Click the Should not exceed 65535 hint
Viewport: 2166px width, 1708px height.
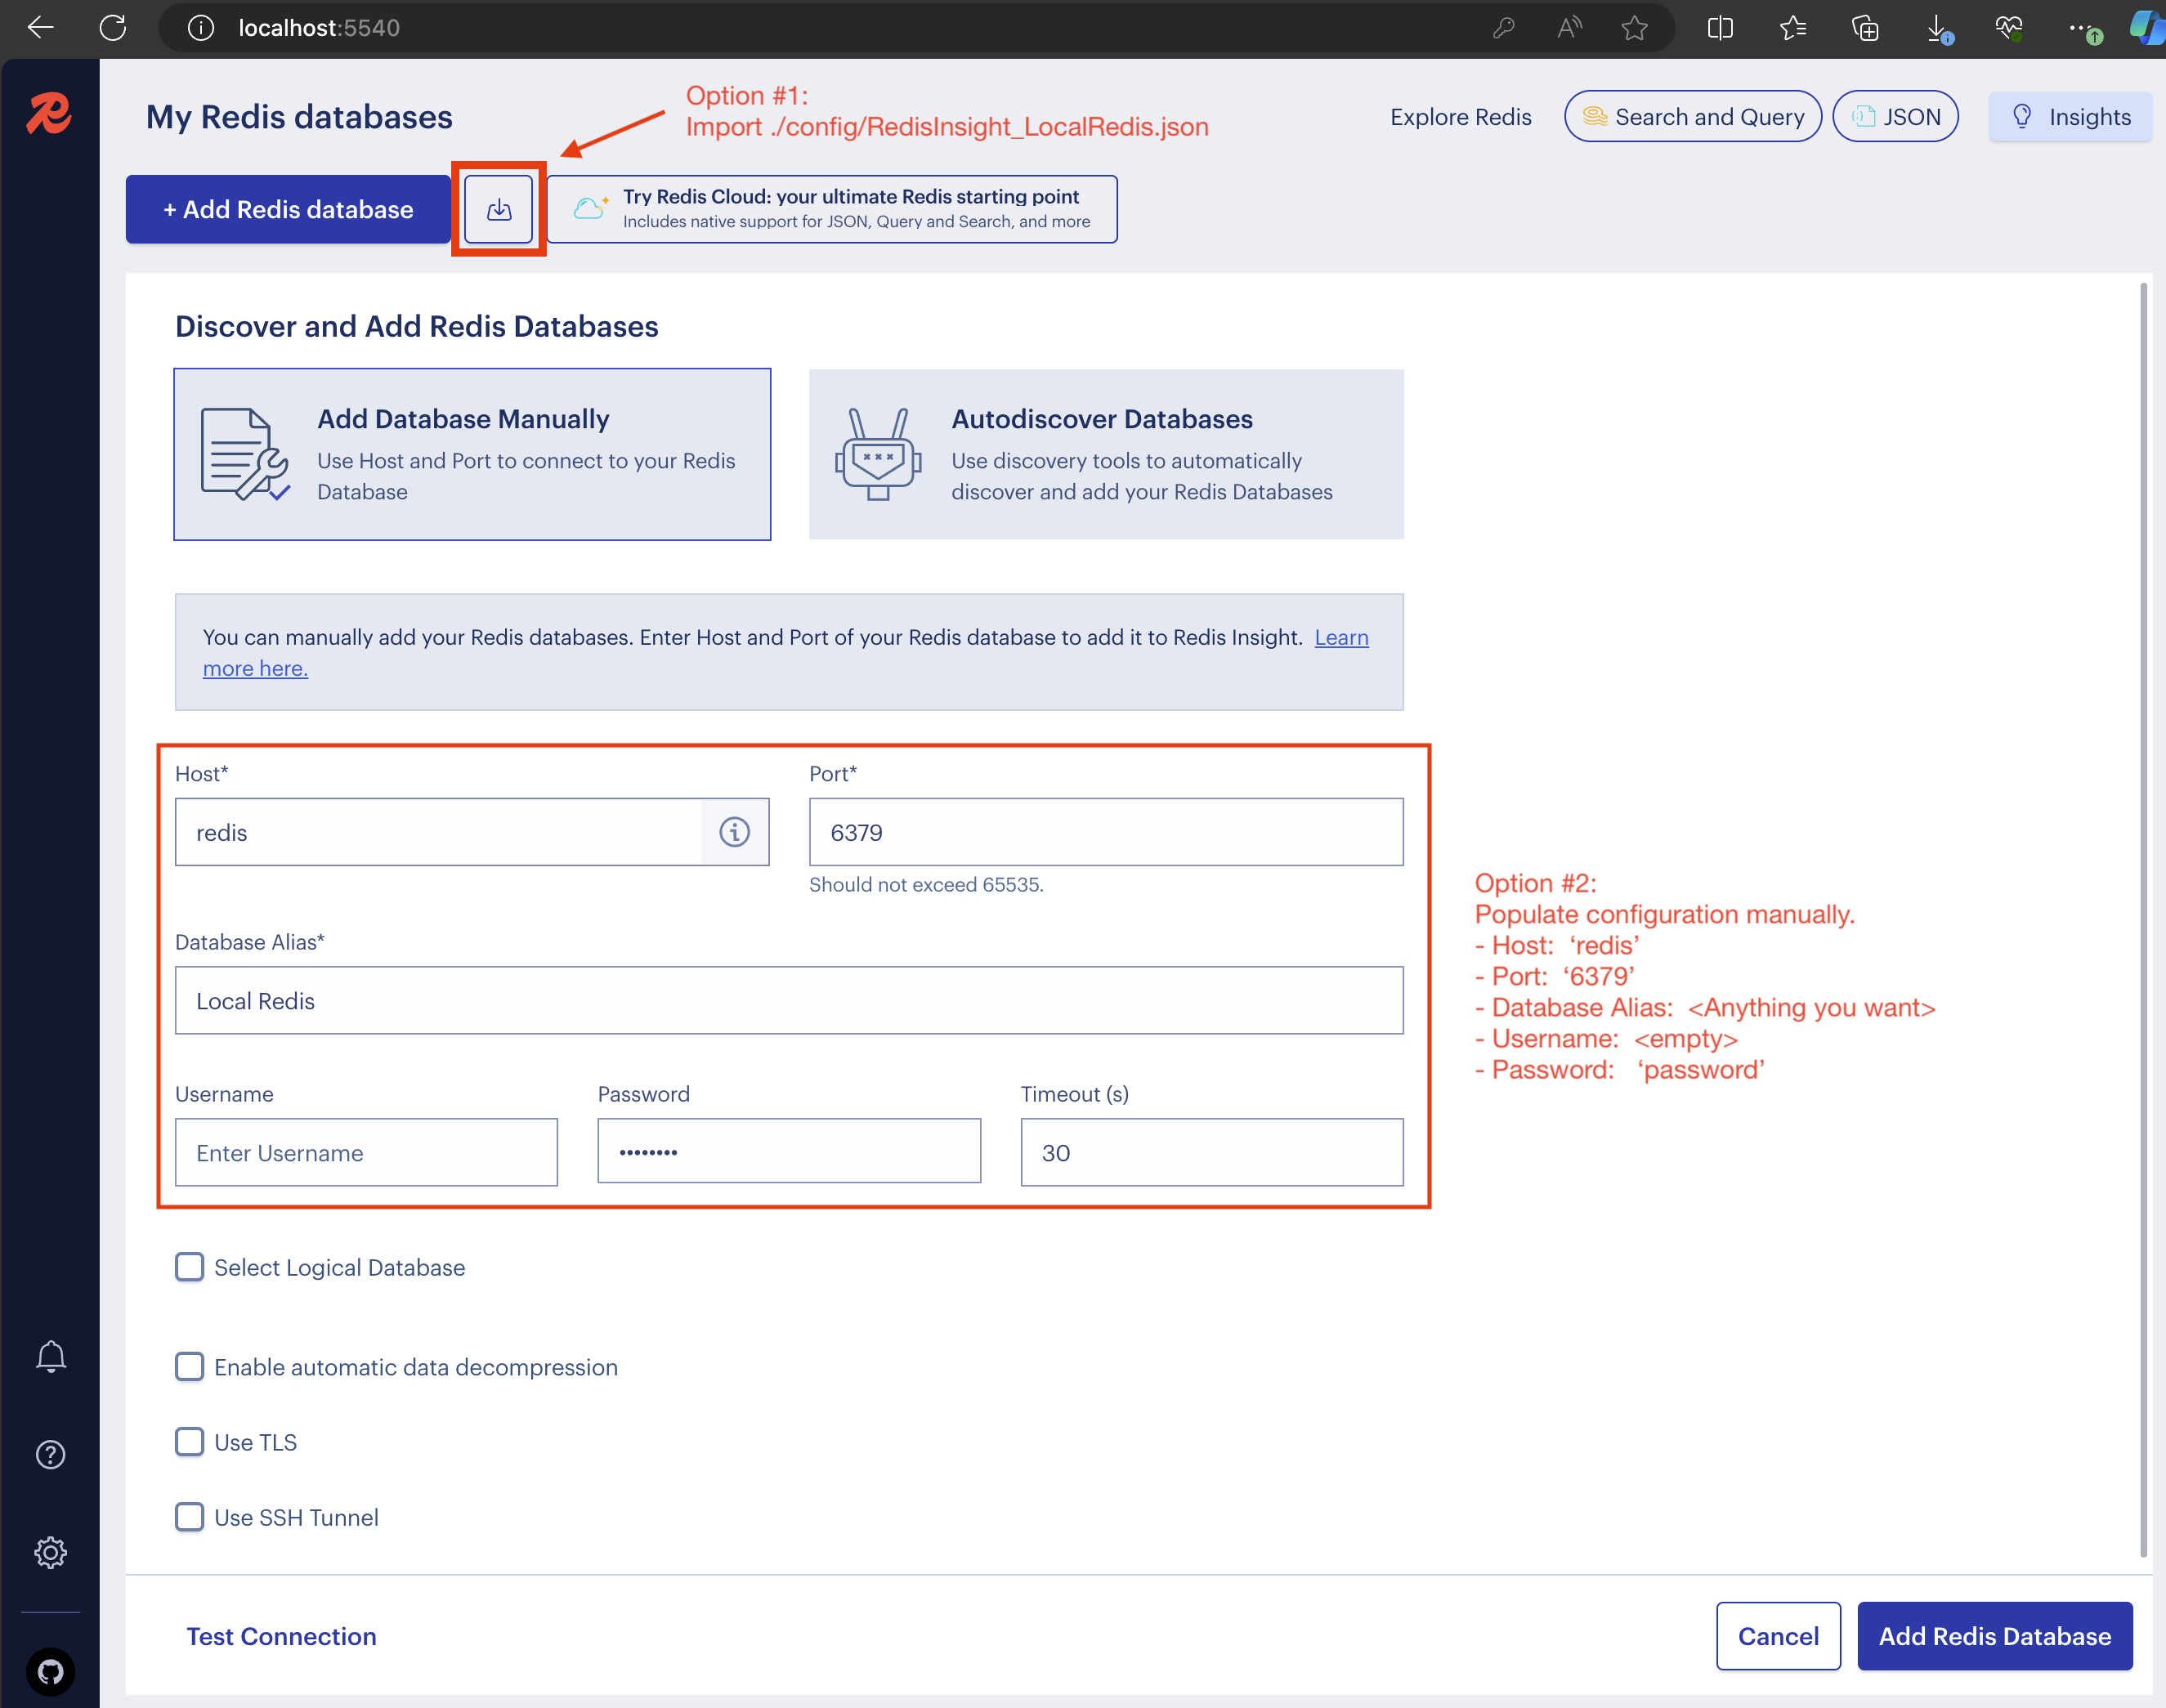(926, 885)
